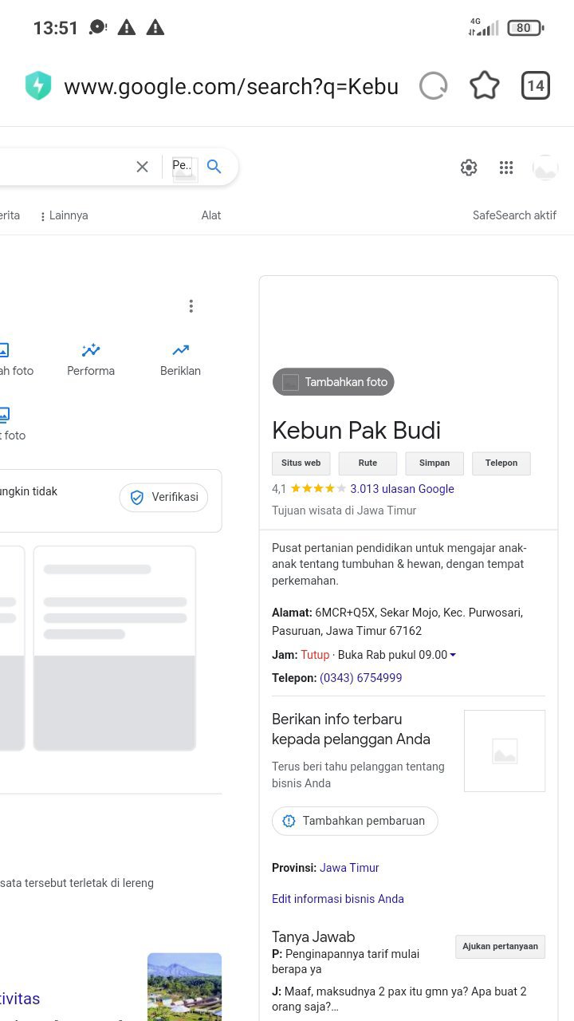Open the browser tab switcher showing 14

coord(536,85)
